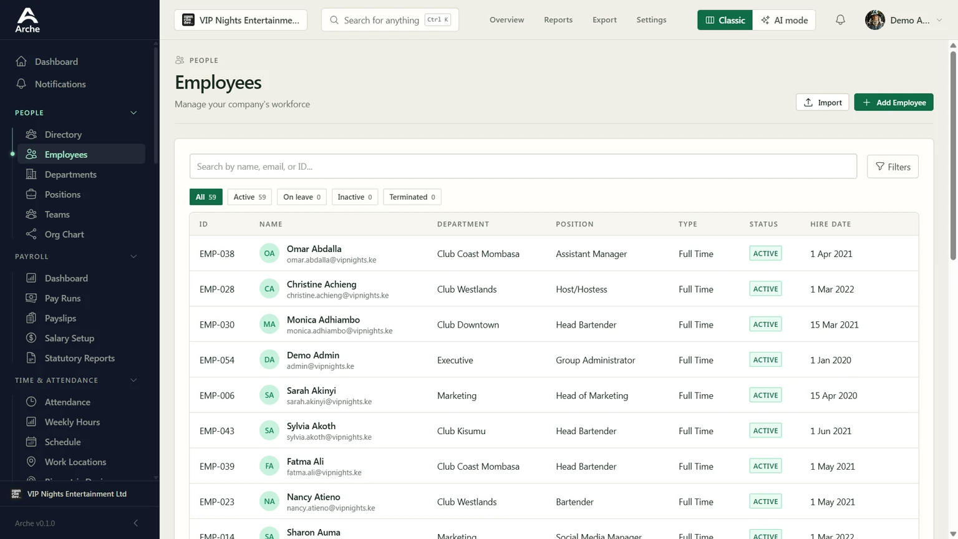Open the Demo Admin account dropdown
The height and width of the screenshot is (539, 958).
coord(904,20)
